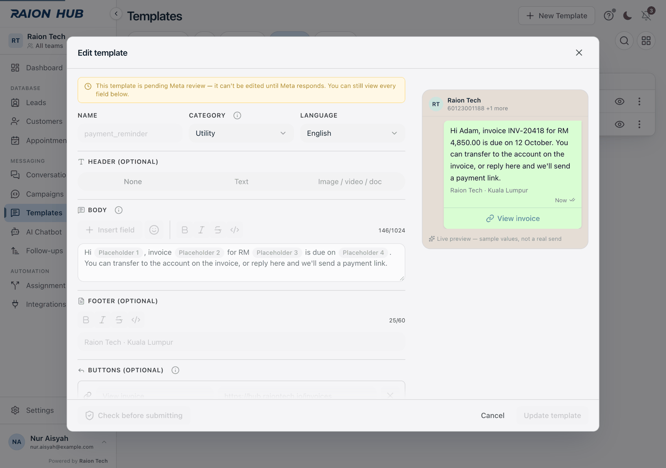The image size is (666, 468).
Task: Toggle code format in the footer toolbar
Action: coord(136,320)
